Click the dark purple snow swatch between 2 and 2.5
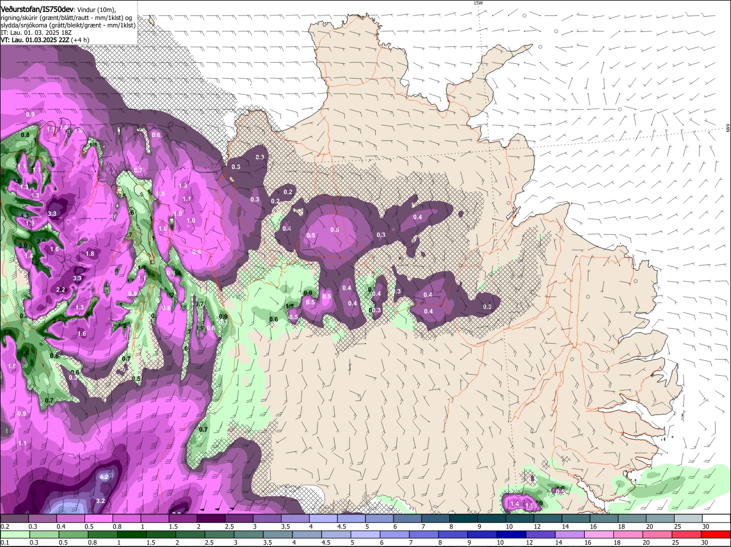 coord(210,518)
